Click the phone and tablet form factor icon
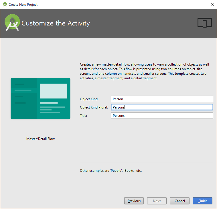 pyautogui.click(x=204, y=23)
